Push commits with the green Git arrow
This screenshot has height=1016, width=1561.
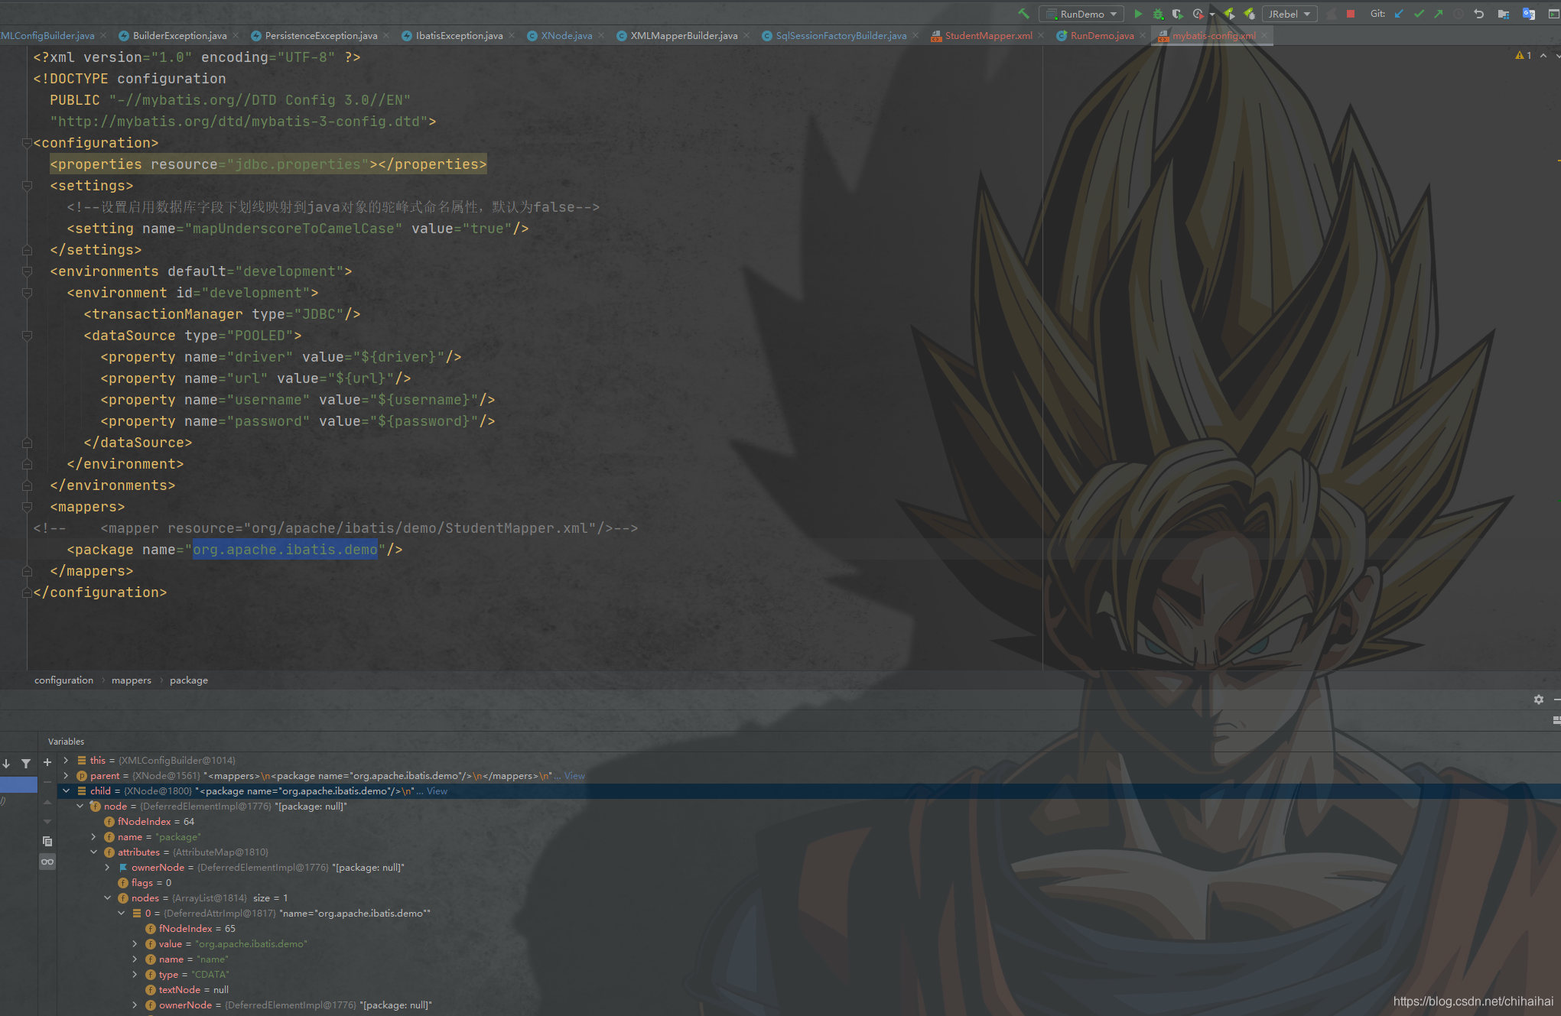(1439, 14)
